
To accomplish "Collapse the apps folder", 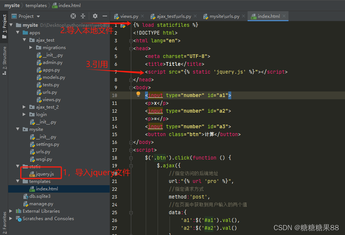I will [17, 33].
